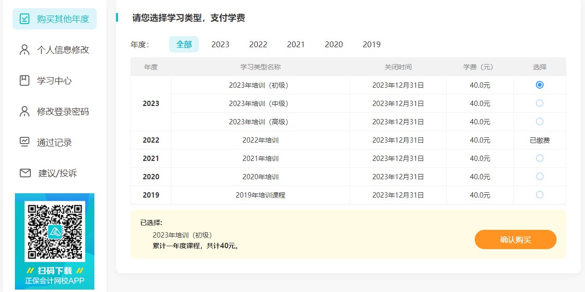Click the 关闭时间 column header
The width and height of the screenshot is (585, 292).
point(398,67)
